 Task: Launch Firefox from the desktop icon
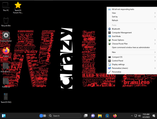[x=6, y=52]
